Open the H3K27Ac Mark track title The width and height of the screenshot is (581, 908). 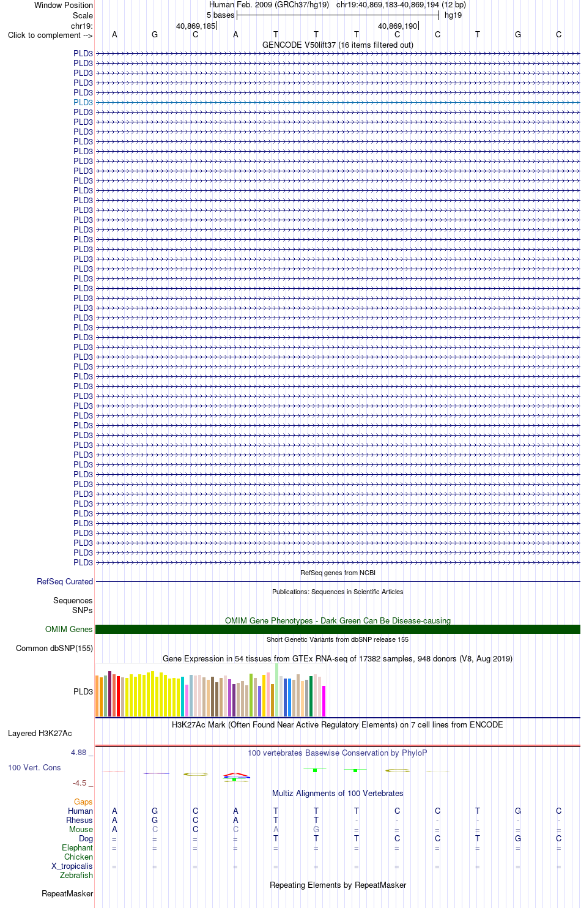tap(338, 725)
